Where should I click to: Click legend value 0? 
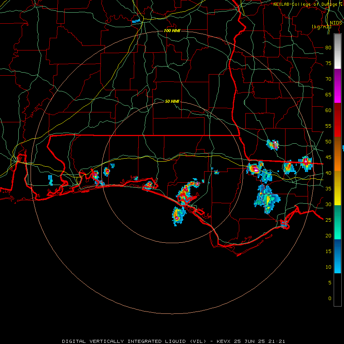pos(329,299)
